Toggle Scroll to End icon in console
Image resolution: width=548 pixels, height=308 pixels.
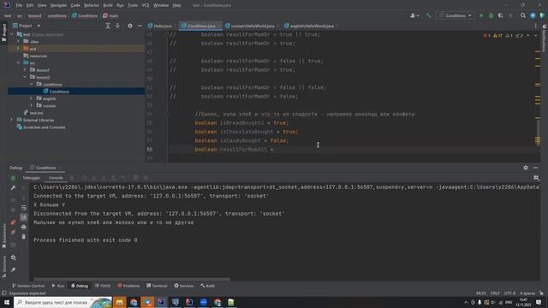(24, 217)
